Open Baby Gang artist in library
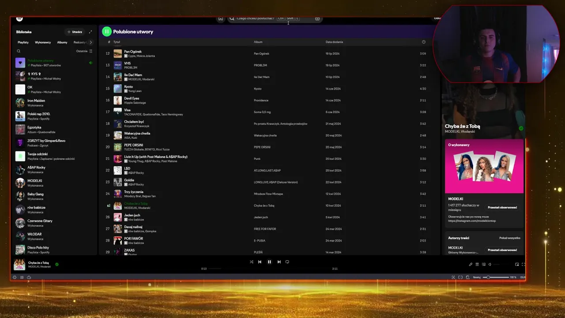Viewport: 565px width, 318px height. (x=54, y=196)
